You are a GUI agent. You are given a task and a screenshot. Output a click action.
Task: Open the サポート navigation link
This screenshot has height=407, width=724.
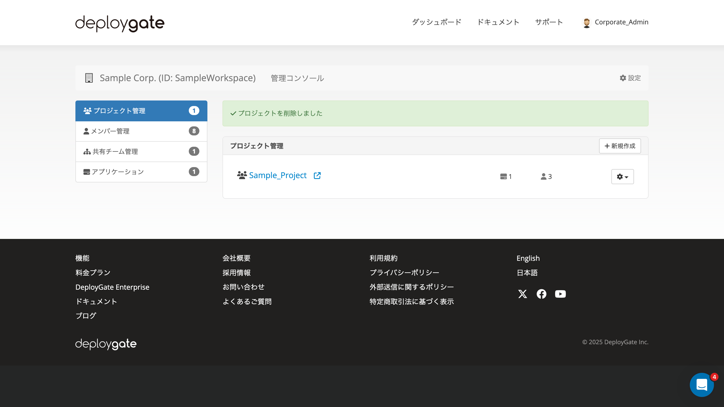pyautogui.click(x=549, y=22)
